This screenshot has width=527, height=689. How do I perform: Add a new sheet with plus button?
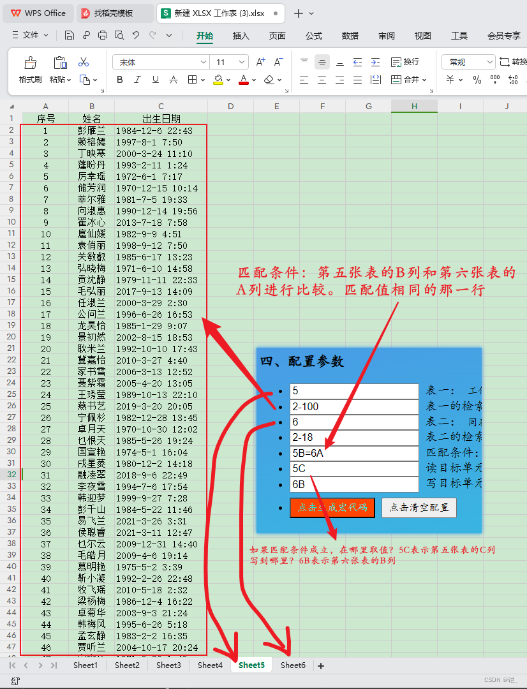coord(321,665)
